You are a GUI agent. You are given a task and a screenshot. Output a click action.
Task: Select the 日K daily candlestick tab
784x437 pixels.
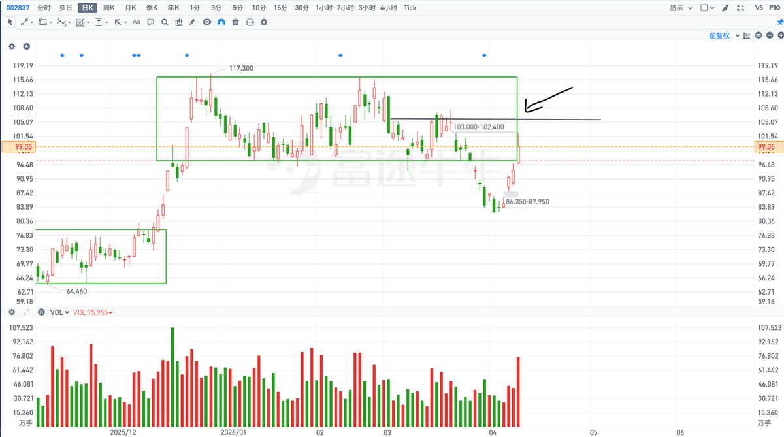point(88,8)
